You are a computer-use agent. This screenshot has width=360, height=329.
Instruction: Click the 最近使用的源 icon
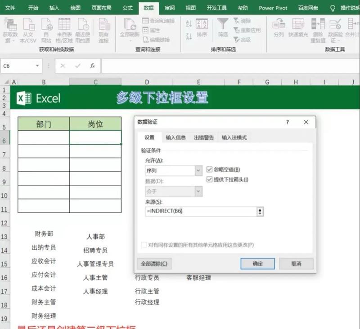point(83,24)
